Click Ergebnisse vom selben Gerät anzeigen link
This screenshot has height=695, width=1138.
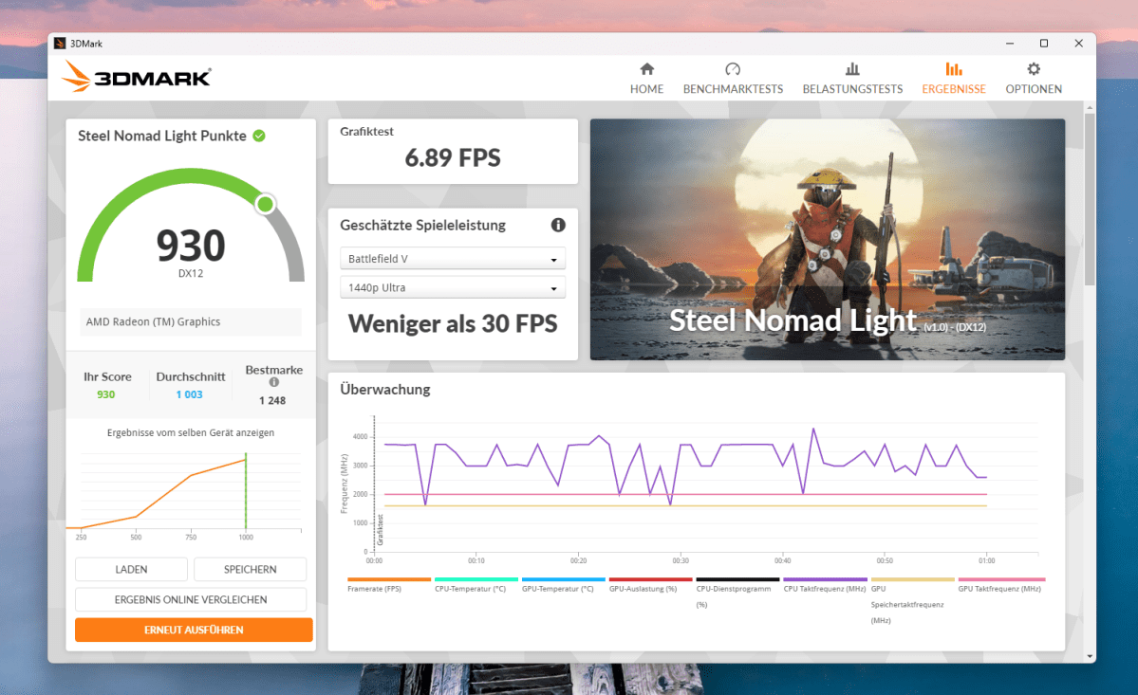point(191,432)
